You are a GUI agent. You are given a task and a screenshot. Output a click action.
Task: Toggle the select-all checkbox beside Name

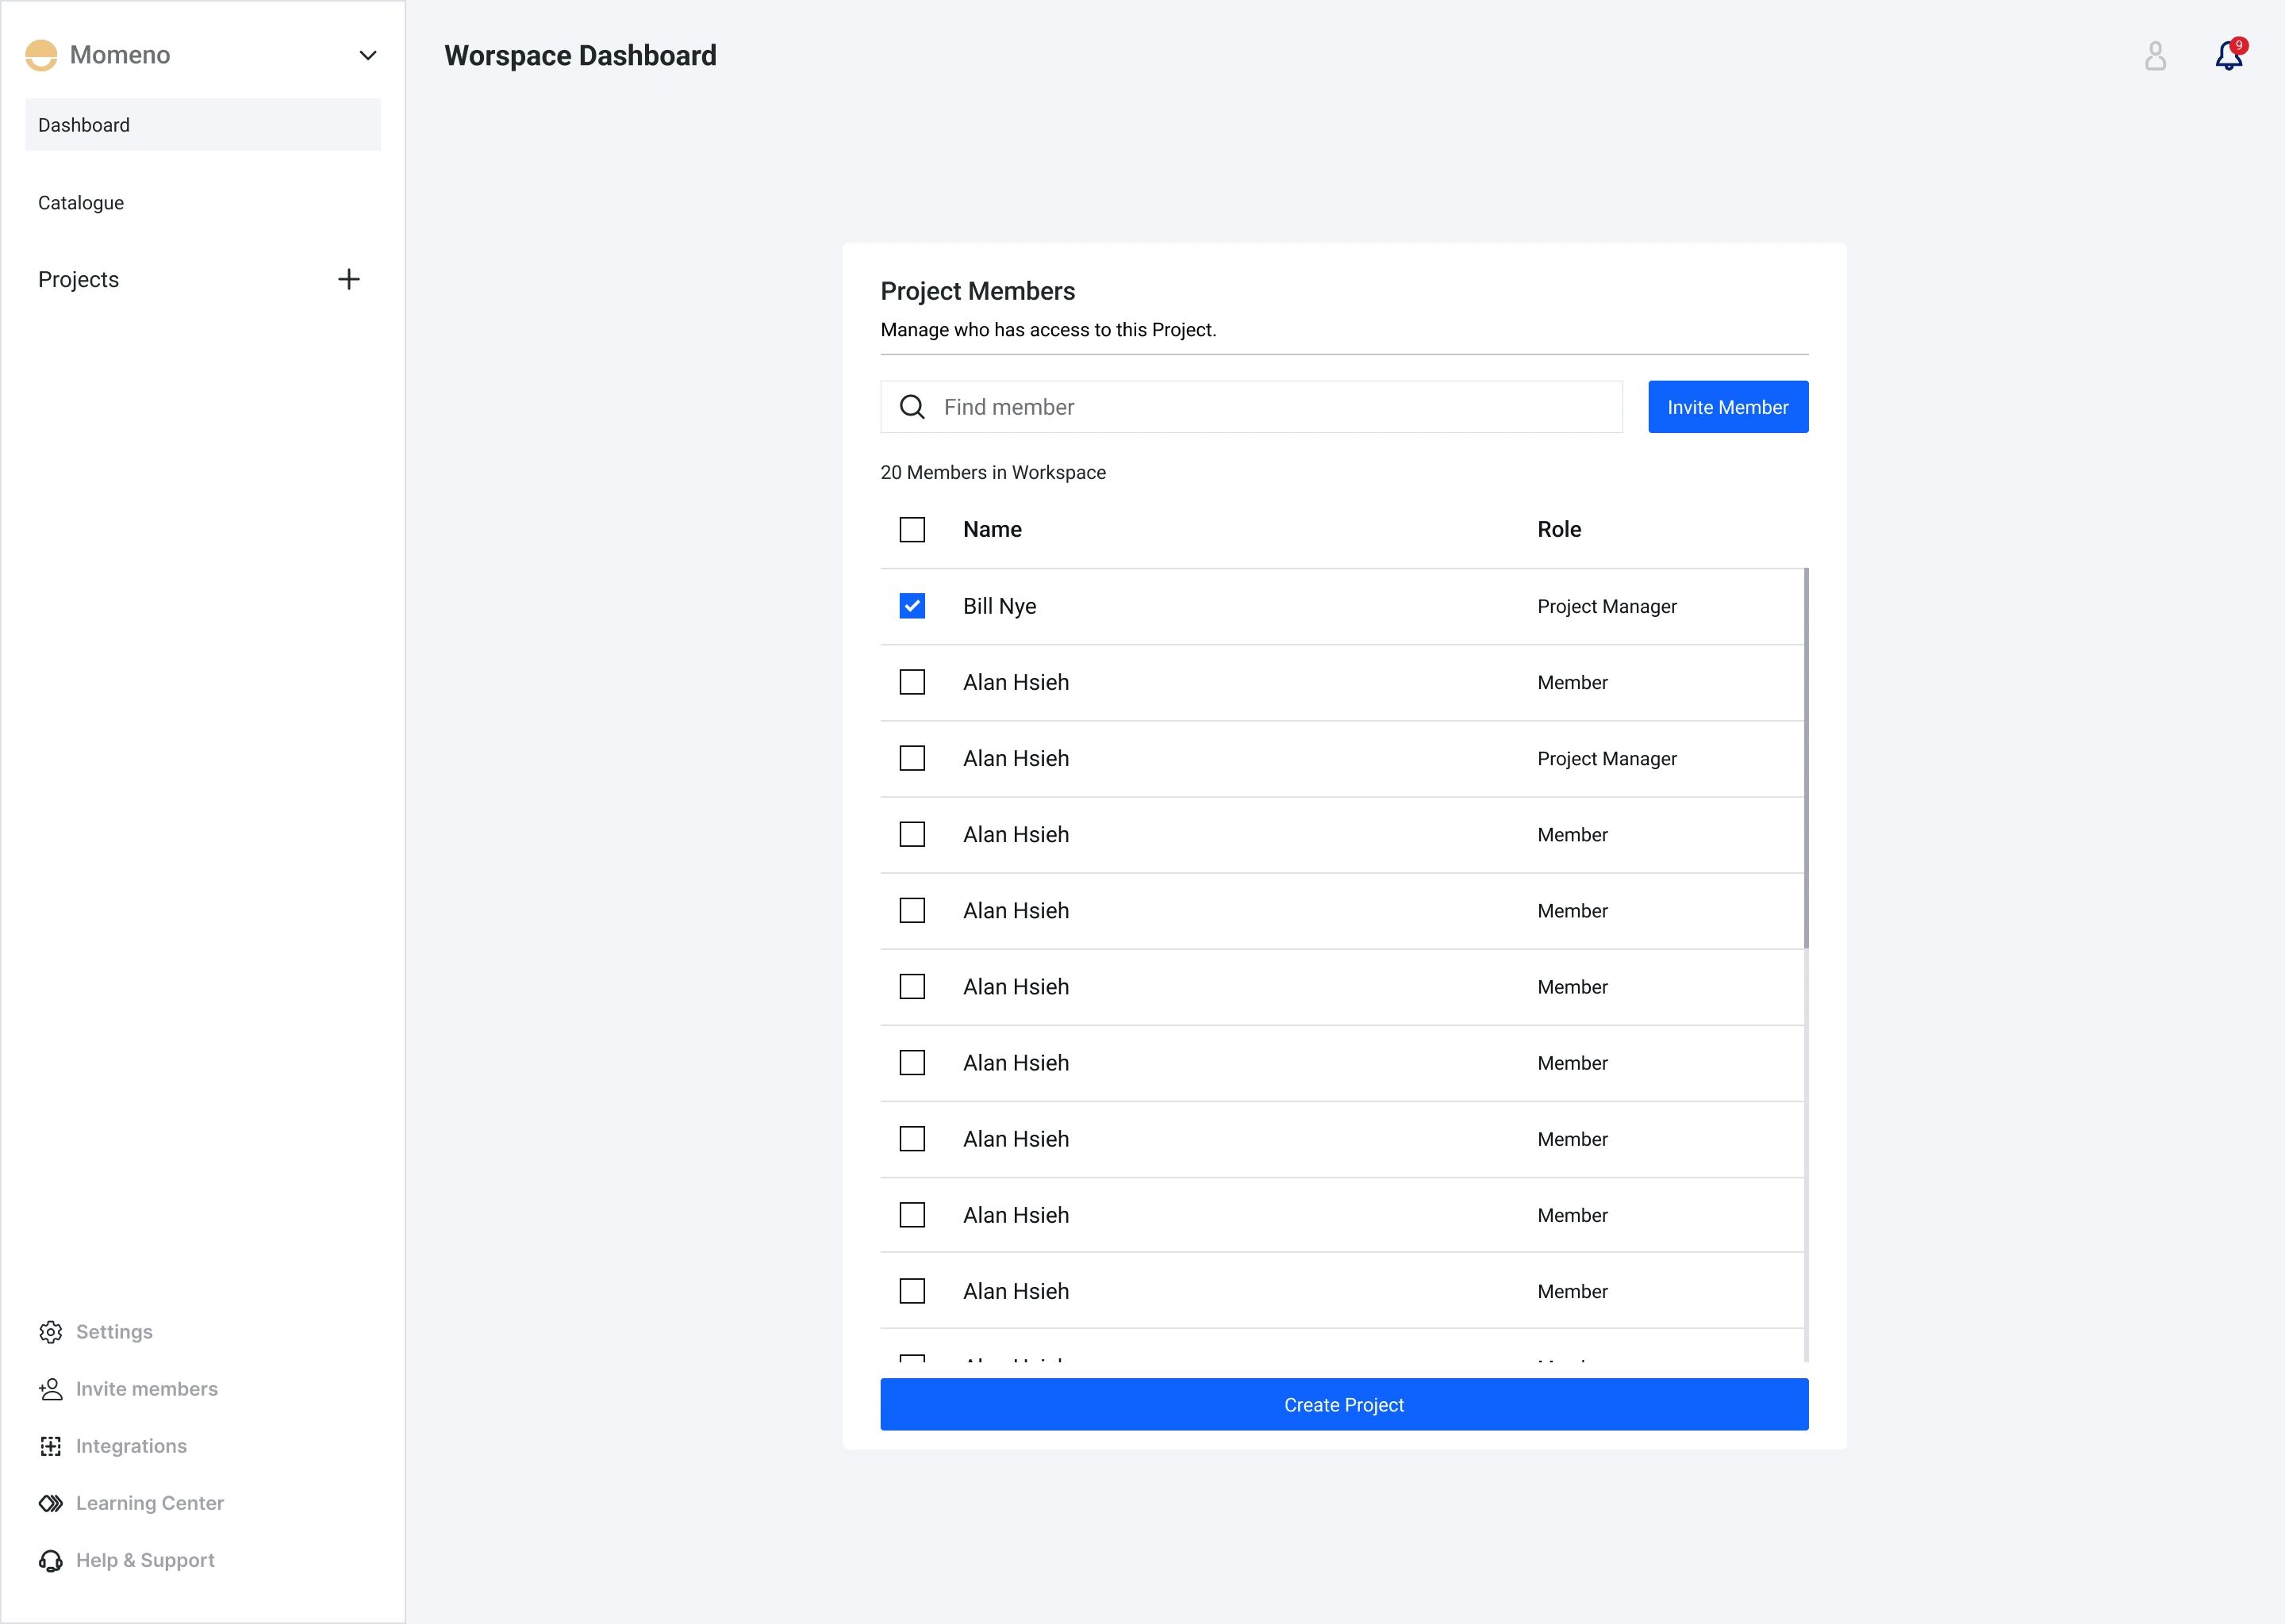(912, 529)
